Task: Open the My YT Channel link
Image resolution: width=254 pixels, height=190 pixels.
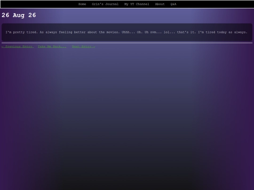Action: pyautogui.click(x=137, y=4)
